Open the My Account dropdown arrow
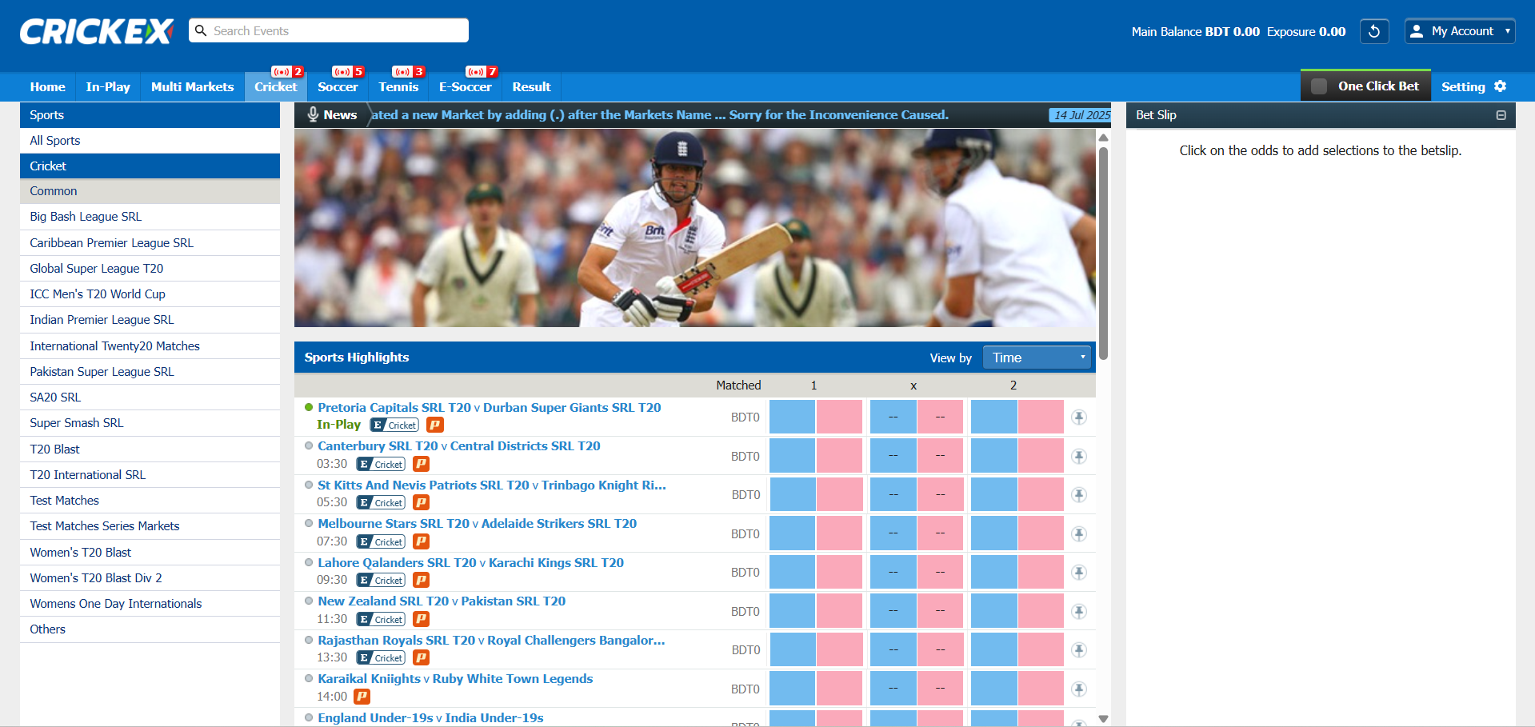Image resolution: width=1535 pixels, height=727 pixels. (x=1508, y=31)
